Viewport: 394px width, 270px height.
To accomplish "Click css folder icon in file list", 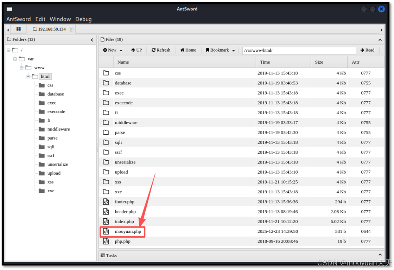I will (x=106, y=73).
